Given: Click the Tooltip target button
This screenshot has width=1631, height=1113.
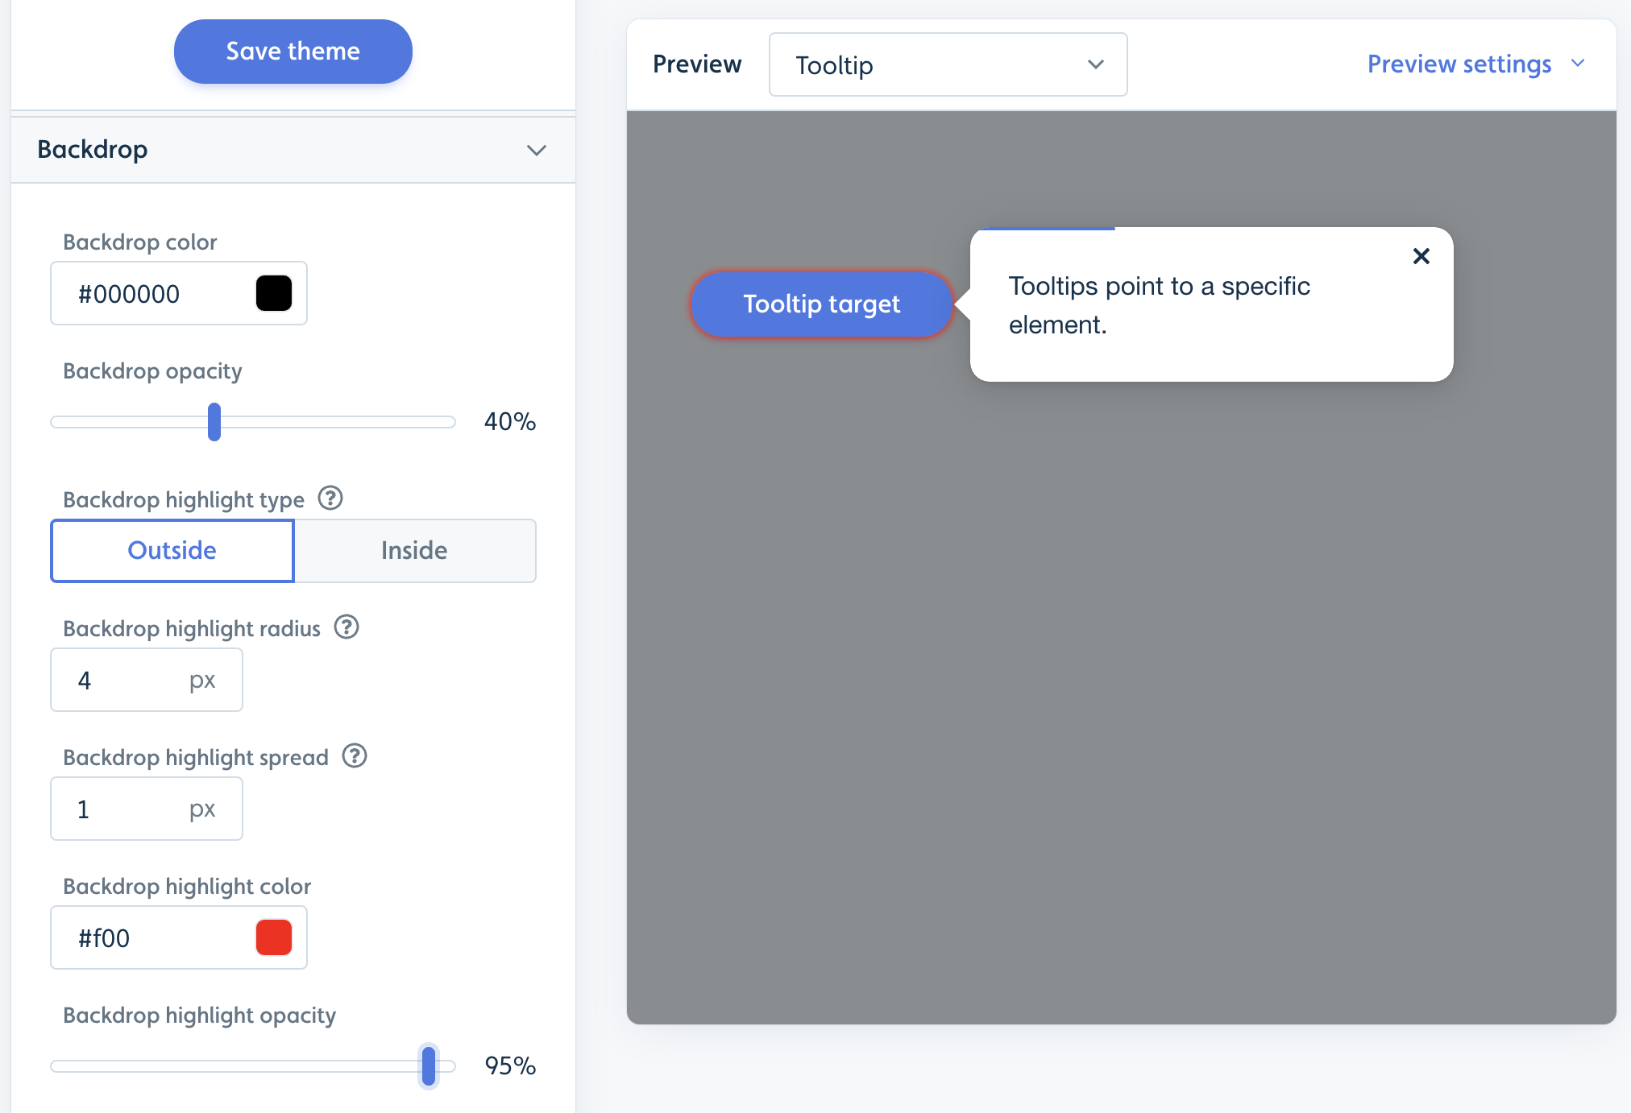Looking at the screenshot, I should tap(822, 304).
